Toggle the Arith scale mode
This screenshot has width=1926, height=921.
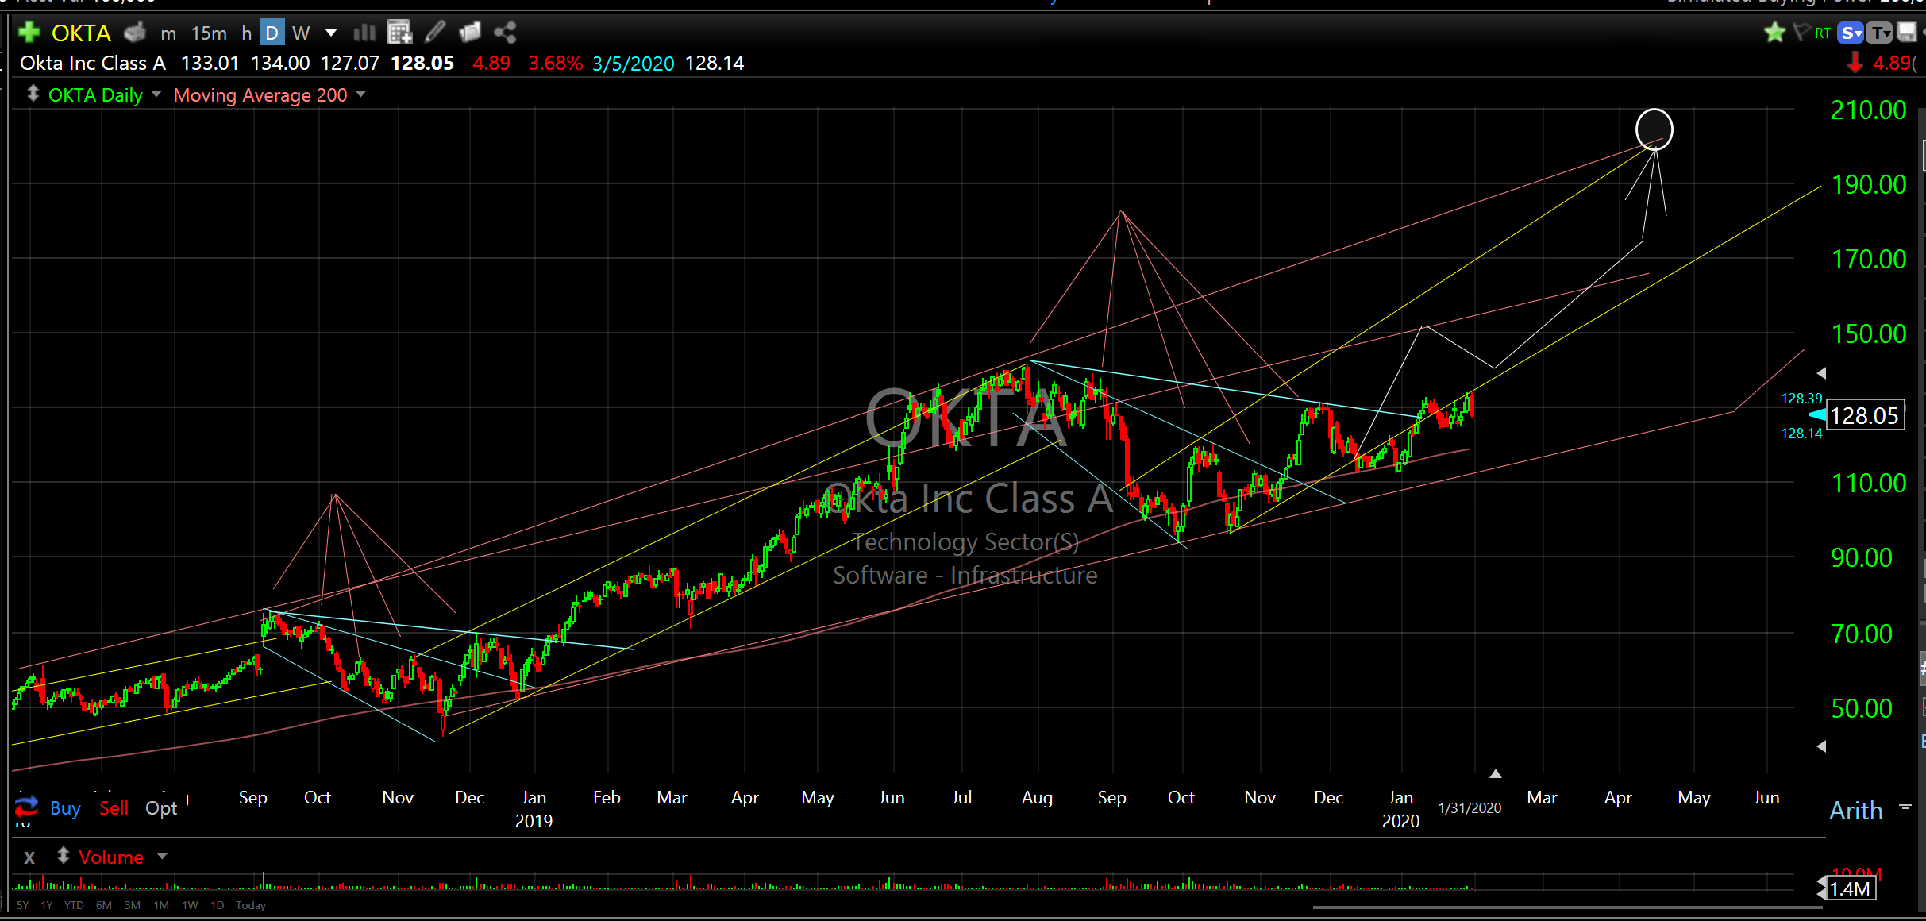[1855, 811]
